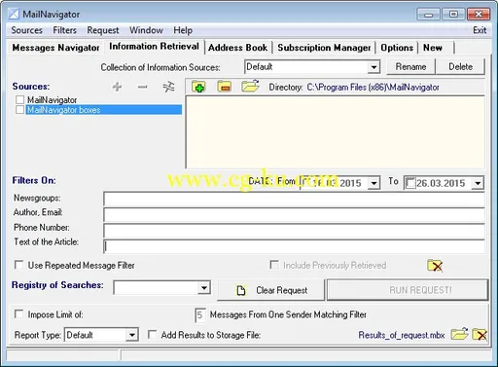
Task: Click the add source plus icon
Action: click(117, 87)
